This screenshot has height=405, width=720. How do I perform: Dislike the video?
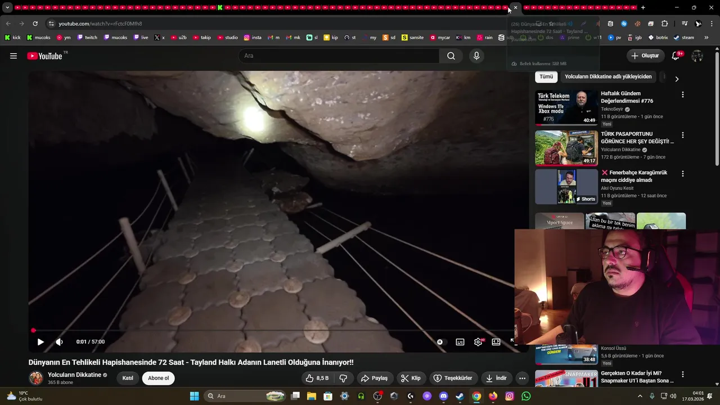pos(343,378)
